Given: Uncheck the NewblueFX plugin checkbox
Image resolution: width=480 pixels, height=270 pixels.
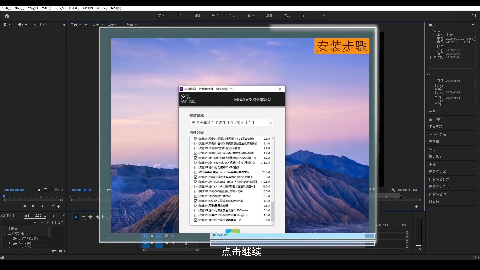Looking at the screenshot, I should (196, 163).
